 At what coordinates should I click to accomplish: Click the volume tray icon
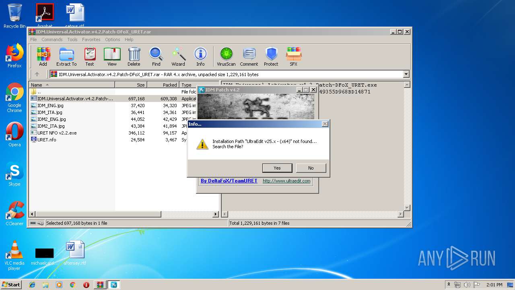[x=467, y=285]
